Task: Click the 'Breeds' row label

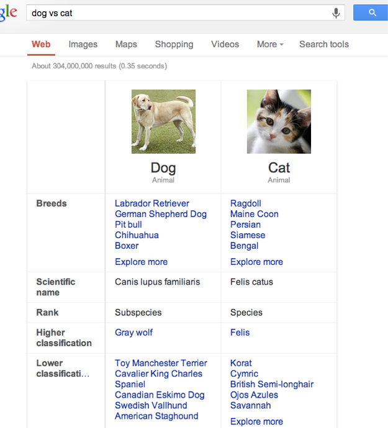Action: tap(52, 203)
